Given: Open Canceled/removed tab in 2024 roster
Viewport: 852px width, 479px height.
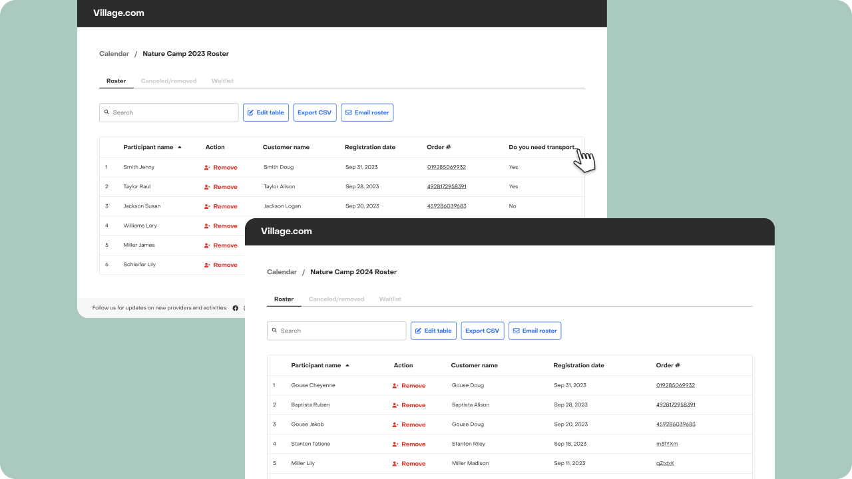Looking at the screenshot, I should (x=336, y=299).
